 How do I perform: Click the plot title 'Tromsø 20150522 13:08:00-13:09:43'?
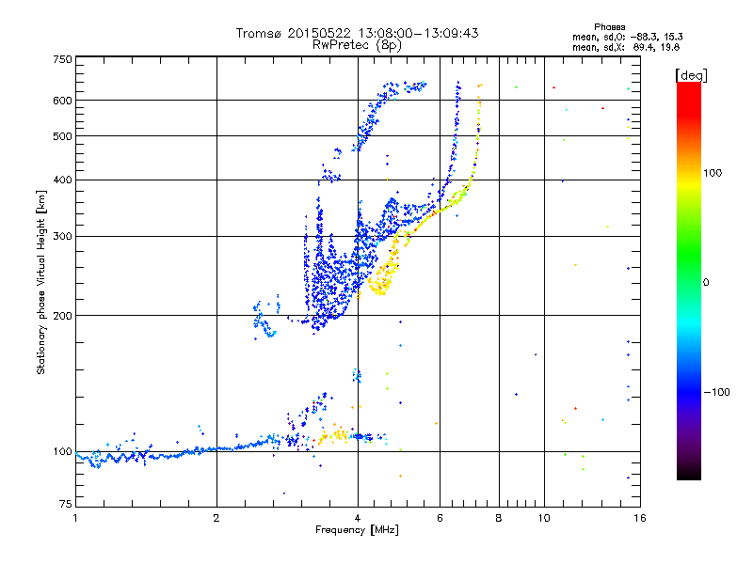tap(357, 33)
